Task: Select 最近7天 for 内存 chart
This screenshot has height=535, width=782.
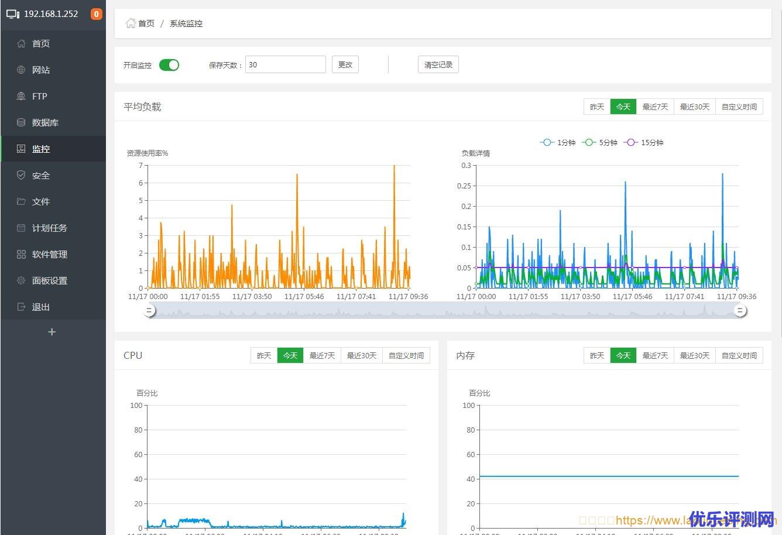Action: 655,355
